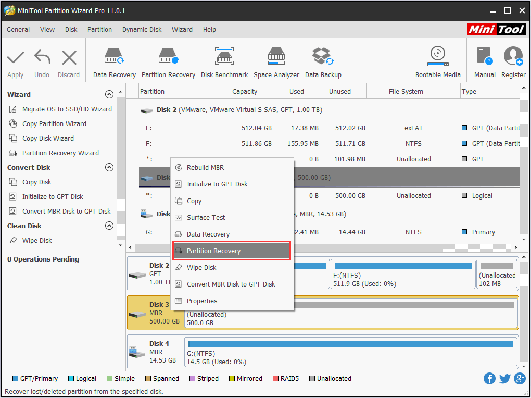Sort by the Unused column header
The height and width of the screenshot is (398, 531).
coord(344,92)
